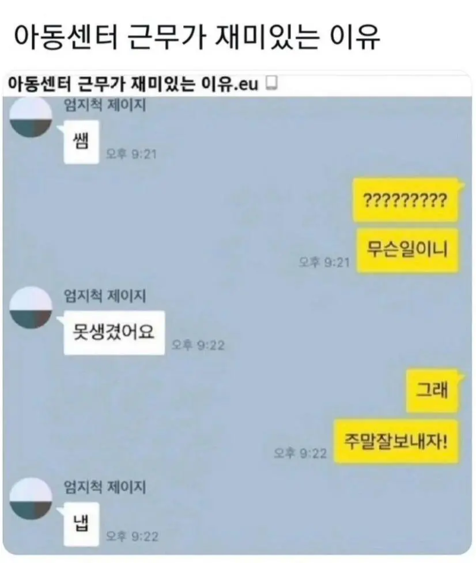The height and width of the screenshot is (563, 476).
Task: Select the yellow ????????? message bubble
Action: click(x=406, y=200)
